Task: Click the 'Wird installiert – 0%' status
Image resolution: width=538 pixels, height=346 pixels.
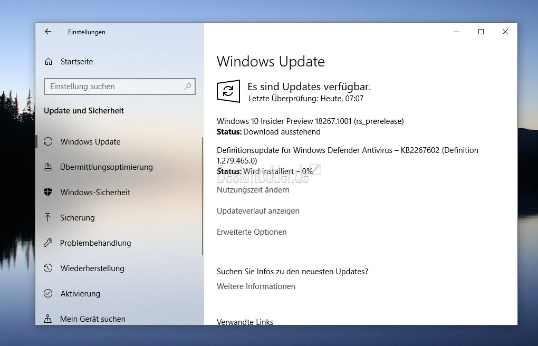Action: click(x=278, y=171)
